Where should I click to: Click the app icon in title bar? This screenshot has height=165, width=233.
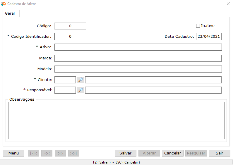(x=4, y=4)
